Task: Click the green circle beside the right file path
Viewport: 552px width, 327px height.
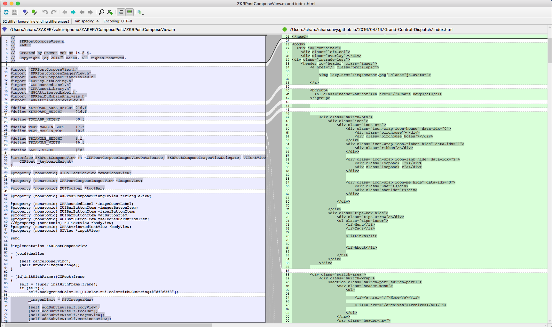Action: pos(285,29)
